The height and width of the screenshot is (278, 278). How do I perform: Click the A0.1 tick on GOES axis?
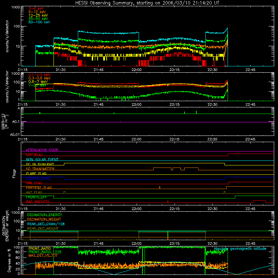point(16,122)
